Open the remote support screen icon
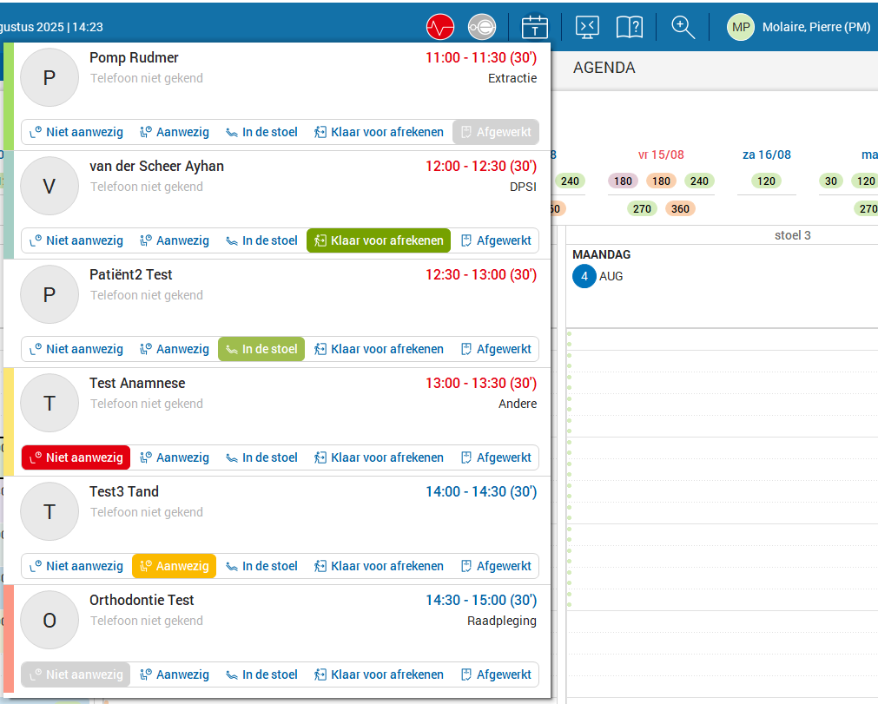878x704 pixels. [588, 27]
